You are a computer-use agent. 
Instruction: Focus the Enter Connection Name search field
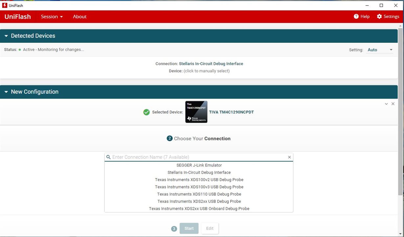click(x=199, y=157)
